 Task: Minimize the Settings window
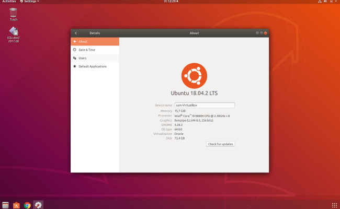click(x=257, y=33)
